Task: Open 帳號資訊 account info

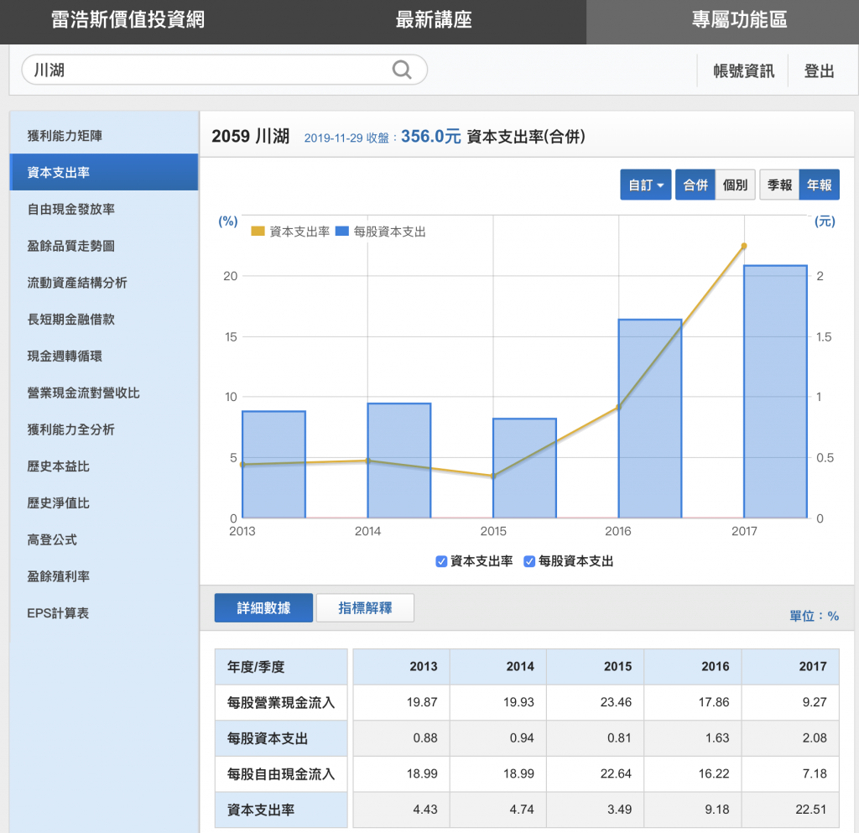Action: coord(743,71)
